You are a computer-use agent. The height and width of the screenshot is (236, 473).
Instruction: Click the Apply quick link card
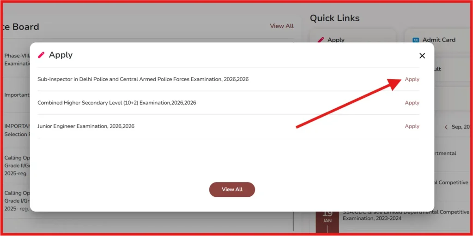coord(352,36)
